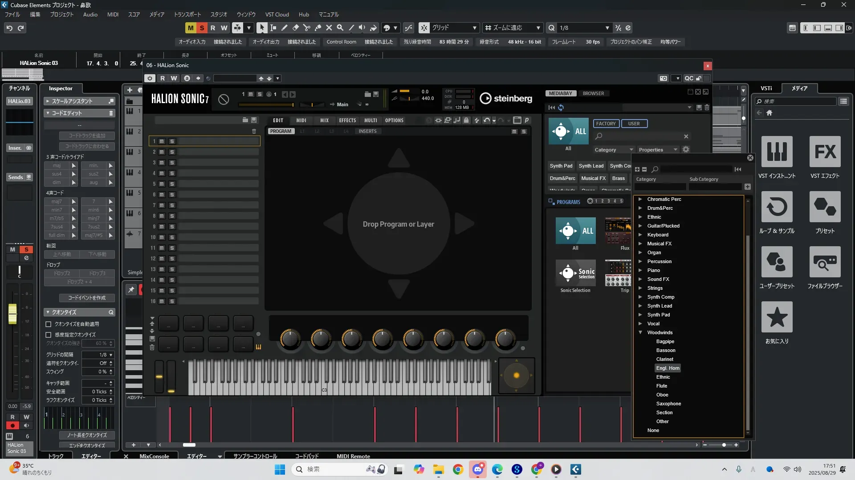Screen dimensions: 855x480
Task: Expand the Strings category
Action: click(640, 288)
